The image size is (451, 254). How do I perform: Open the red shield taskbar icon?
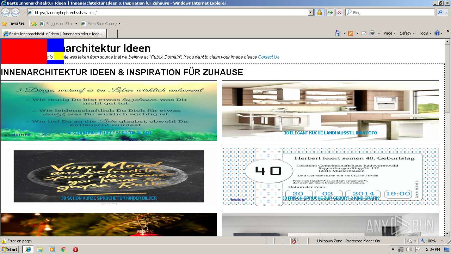pos(75,249)
